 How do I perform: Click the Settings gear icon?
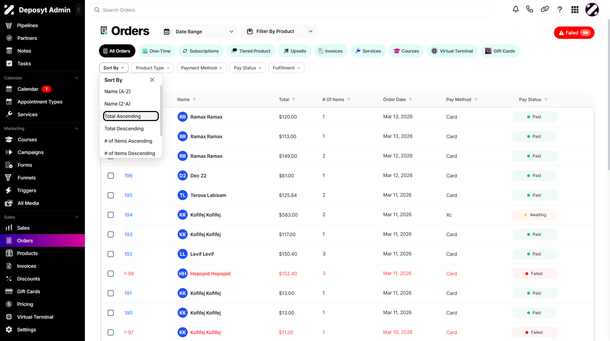(x=9, y=330)
